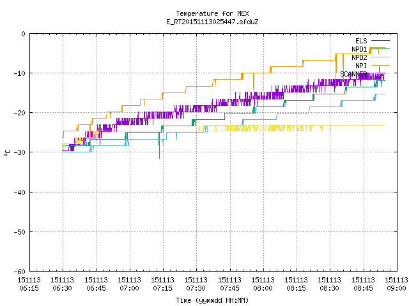Click the chart title 'Temperature for MEX'
Image resolution: width=409 pixels, height=306 pixels.
(212, 13)
